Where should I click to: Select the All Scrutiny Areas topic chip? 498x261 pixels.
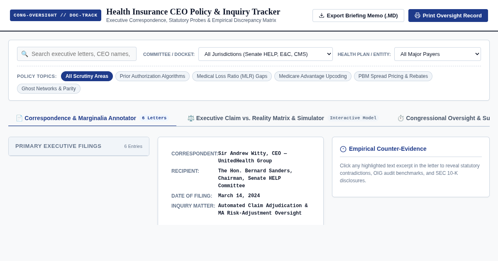click(x=87, y=76)
